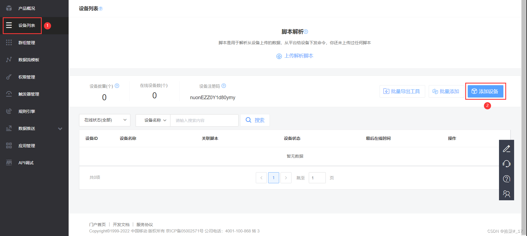Screen dimensions: 527x236
Task: Go to next page arrow
Action: point(286,178)
